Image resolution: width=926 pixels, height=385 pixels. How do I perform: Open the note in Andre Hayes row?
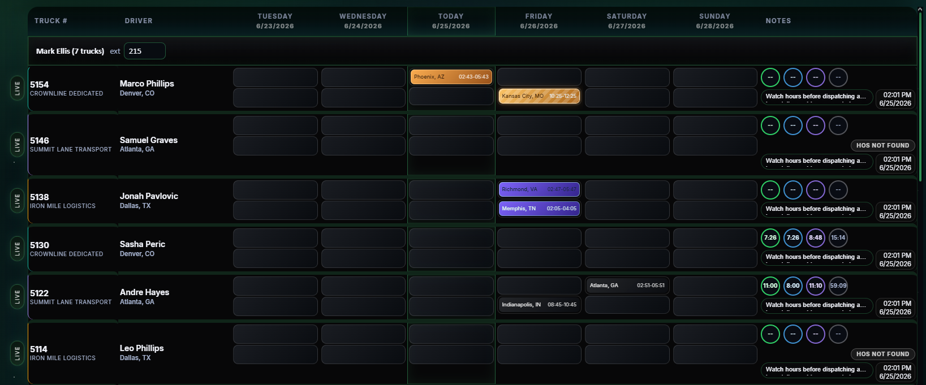pos(816,306)
